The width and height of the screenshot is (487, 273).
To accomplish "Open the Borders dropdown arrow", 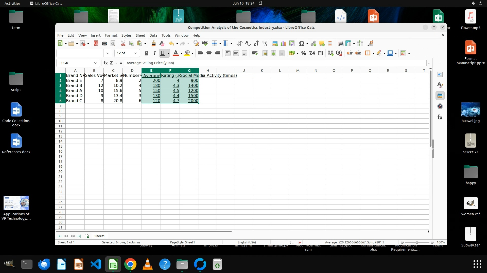I will coord(373,53).
